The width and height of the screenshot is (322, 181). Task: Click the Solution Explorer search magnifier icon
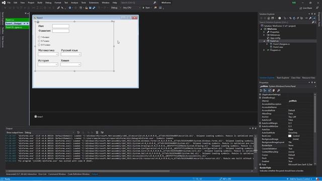pyautogui.click(x=313, y=22)
